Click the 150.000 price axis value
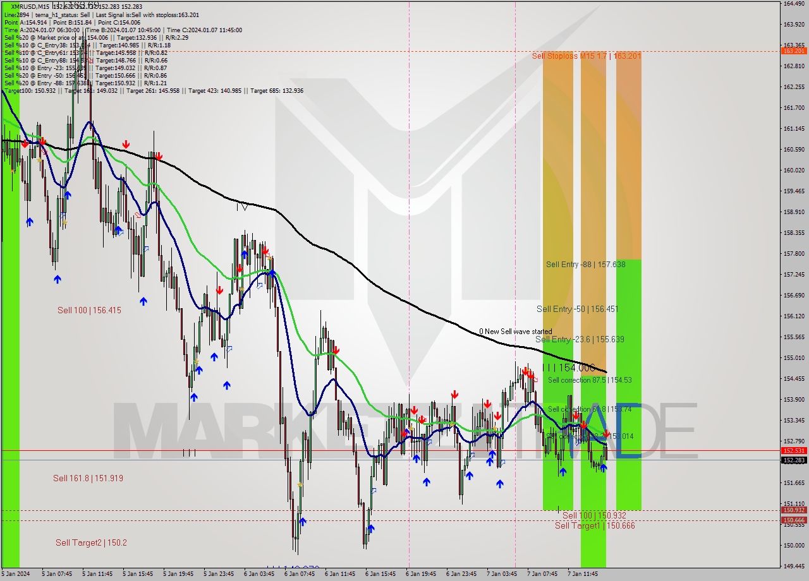 click(794, 545)
